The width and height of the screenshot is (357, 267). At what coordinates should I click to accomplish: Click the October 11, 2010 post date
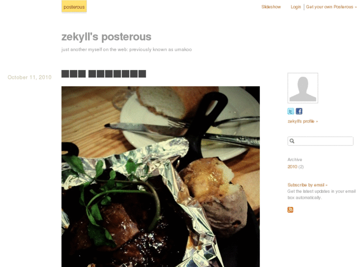29,77
